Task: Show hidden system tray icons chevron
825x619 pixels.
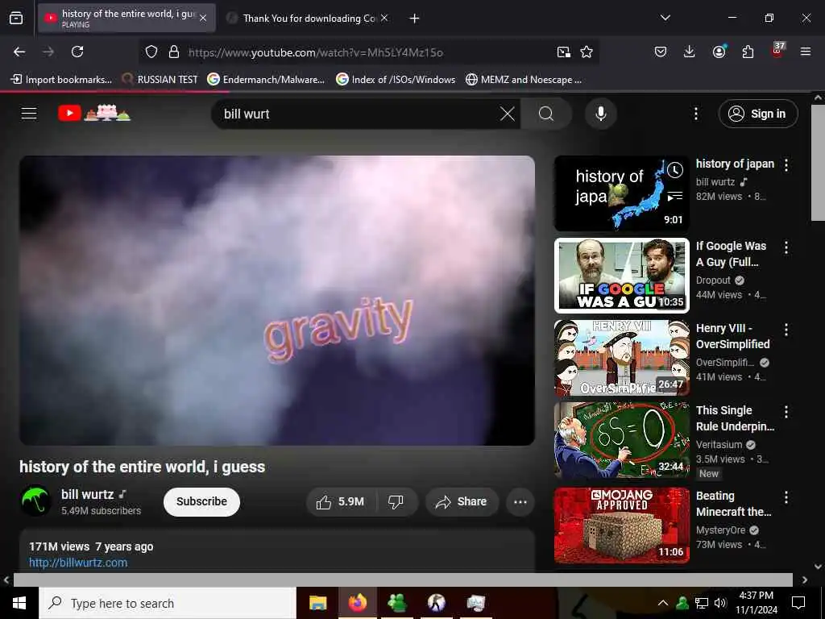Action: pos(663,603)
